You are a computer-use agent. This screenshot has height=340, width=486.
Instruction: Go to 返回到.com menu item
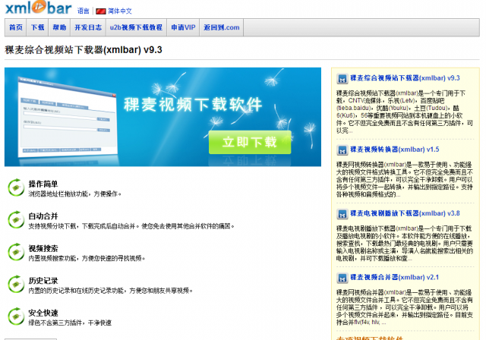[221, 27]
